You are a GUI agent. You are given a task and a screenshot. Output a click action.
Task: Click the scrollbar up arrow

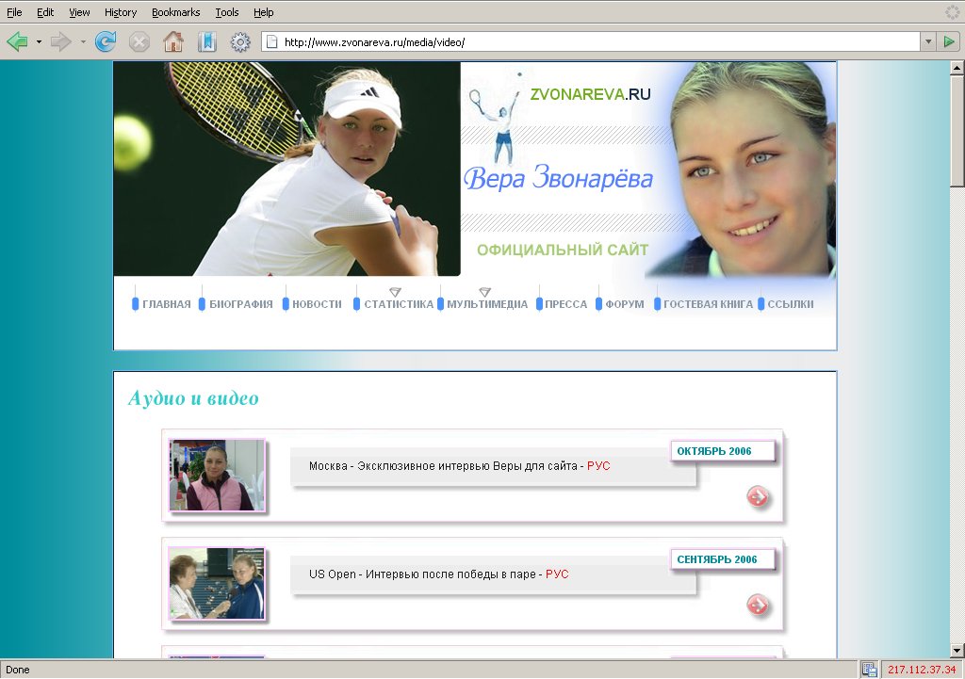[x=957, y=68]
